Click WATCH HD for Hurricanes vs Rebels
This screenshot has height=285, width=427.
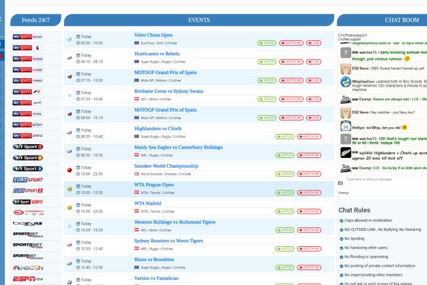pyautogui.click(x=291, y=62)
